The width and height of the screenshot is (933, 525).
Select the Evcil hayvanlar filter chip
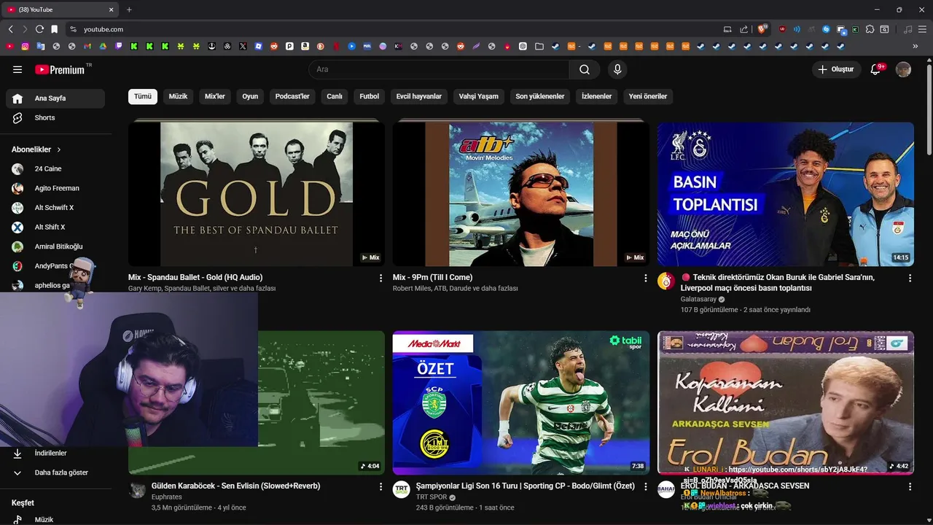(x=419, y=96)
